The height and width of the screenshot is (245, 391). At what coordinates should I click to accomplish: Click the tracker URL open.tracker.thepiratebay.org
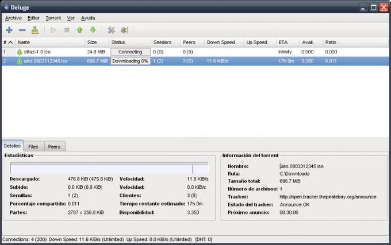pyautogui.click(x=328, y=197)
